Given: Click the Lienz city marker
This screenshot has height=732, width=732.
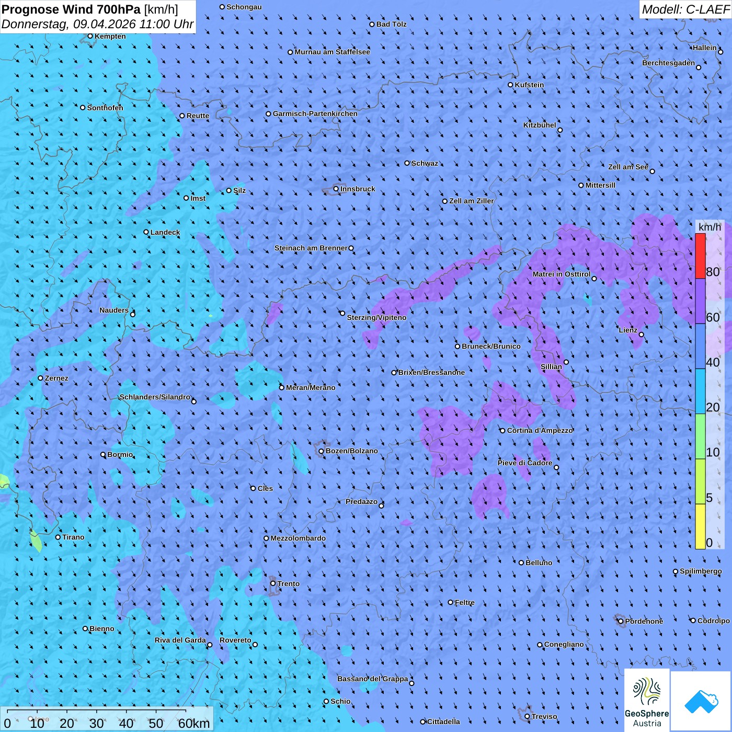Looking at the screenshot, I should (x=642, y=335).
